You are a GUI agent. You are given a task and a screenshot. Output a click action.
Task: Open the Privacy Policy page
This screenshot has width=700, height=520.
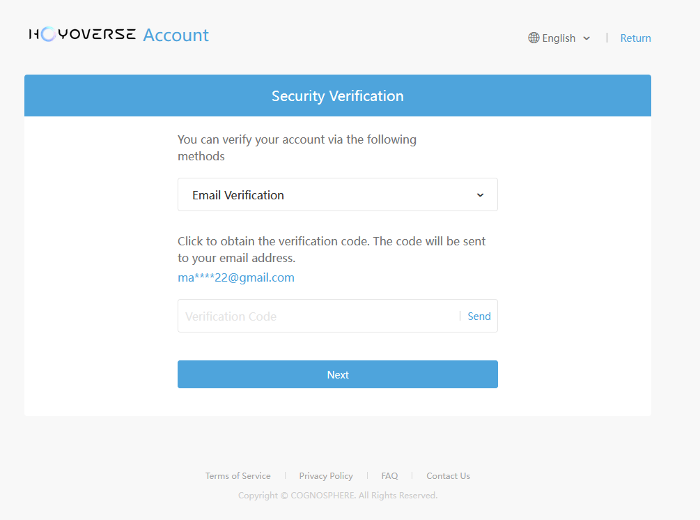pyautogui.click(x=326, y=476)
